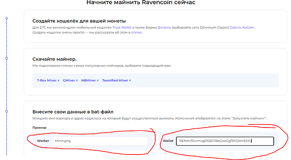Select the Пример label
Image resolution: width=291 pixels, height=160 pixels.
click(39, 127)
